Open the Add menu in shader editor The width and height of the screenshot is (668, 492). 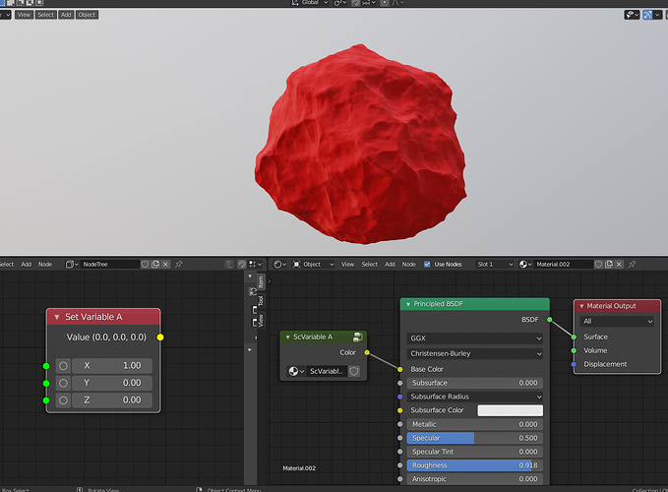tap(390, 264)
